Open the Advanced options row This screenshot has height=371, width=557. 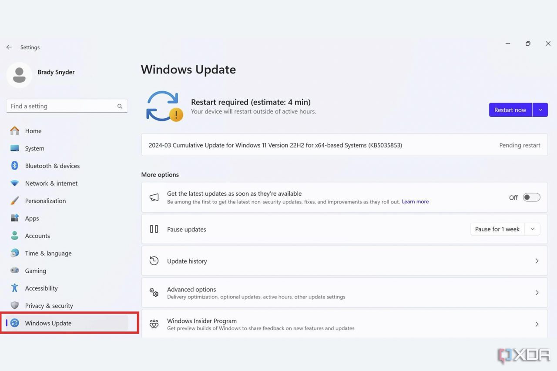pos(344,292)
